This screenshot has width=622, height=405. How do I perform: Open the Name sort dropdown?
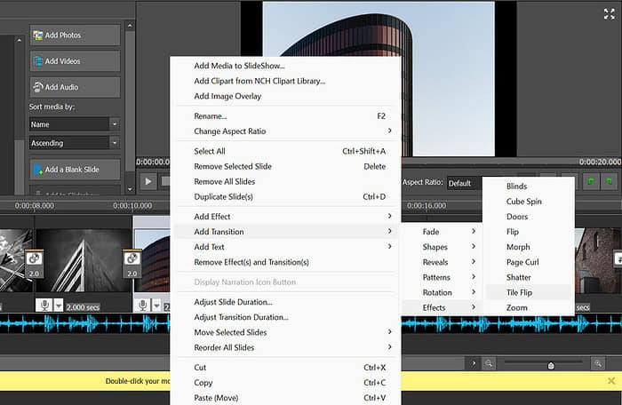pos(75,124)
